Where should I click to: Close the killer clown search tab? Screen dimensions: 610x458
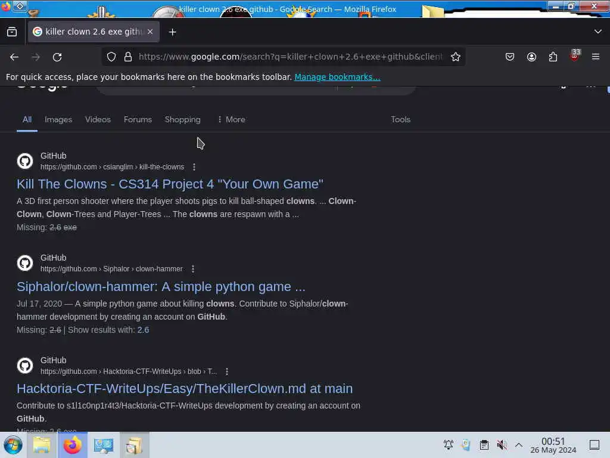tap(150, 32)
